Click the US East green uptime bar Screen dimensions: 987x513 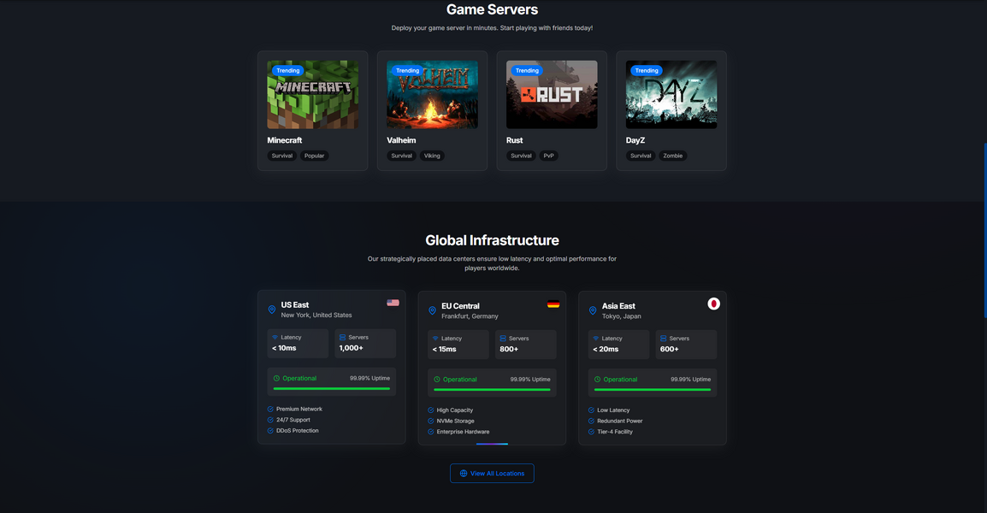point(332,388)
